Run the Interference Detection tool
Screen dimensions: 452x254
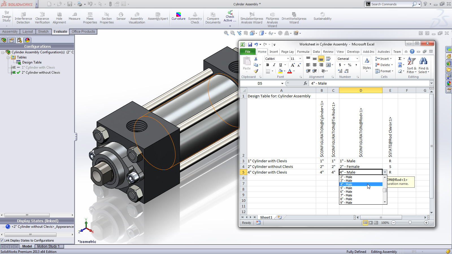pos(23,18)
